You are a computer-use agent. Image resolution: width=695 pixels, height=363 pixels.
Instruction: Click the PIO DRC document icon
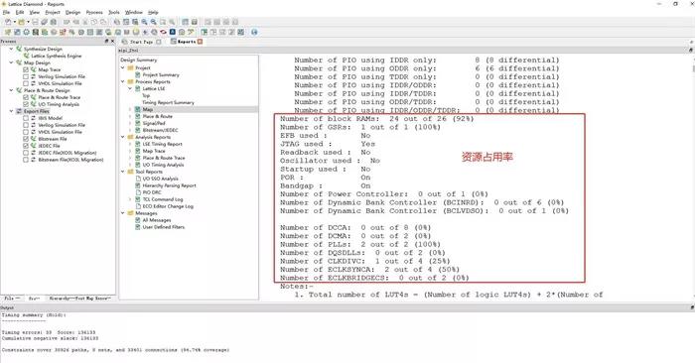tap(138, 192)
